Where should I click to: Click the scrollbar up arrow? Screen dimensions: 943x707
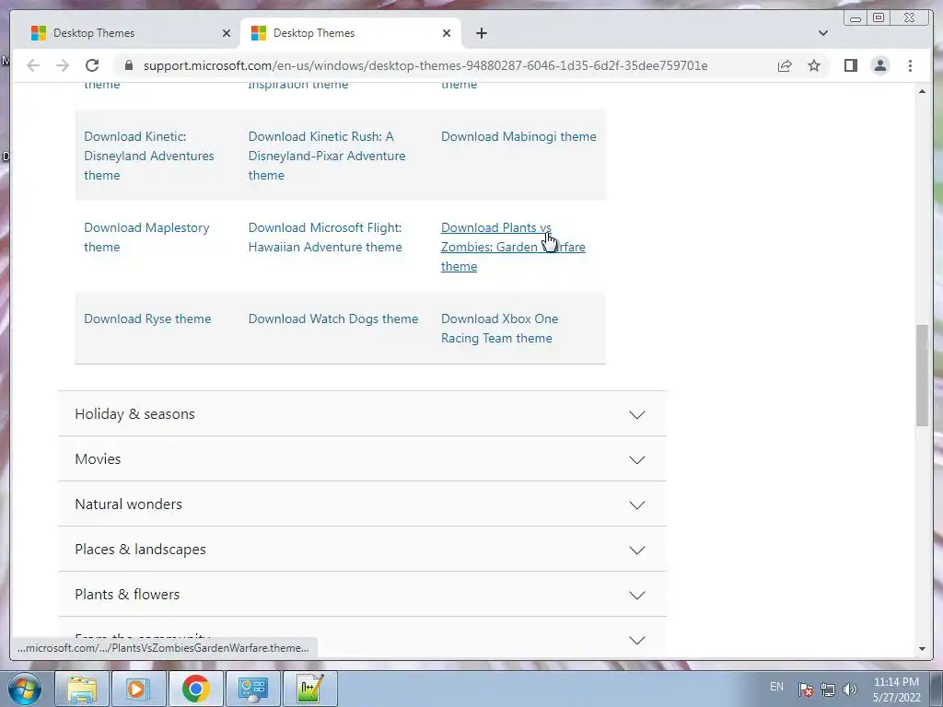(922, 91)
